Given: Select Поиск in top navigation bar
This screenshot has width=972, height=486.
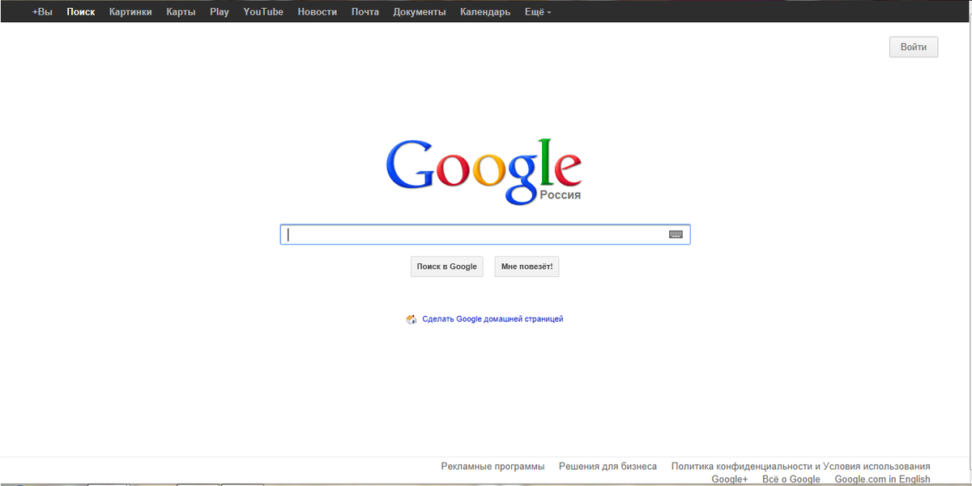Looking at the screenshot, I should 81,12.
